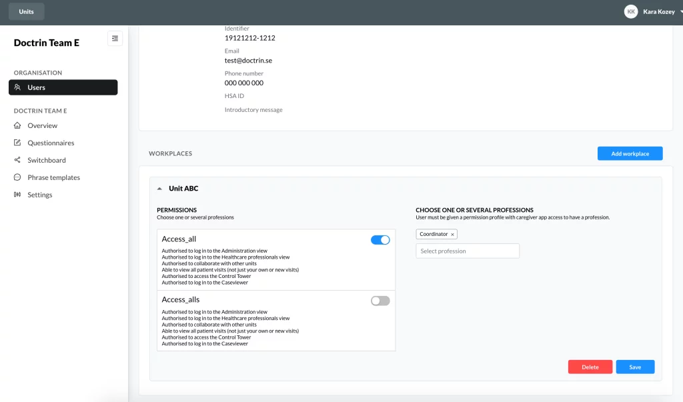The height and width of the screenshot is (402, 683).
Task: Click the Users people icon in sidebar
Action: (x=17, y=87)
